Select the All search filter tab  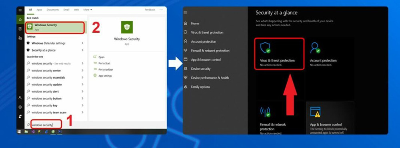[30, 10]
